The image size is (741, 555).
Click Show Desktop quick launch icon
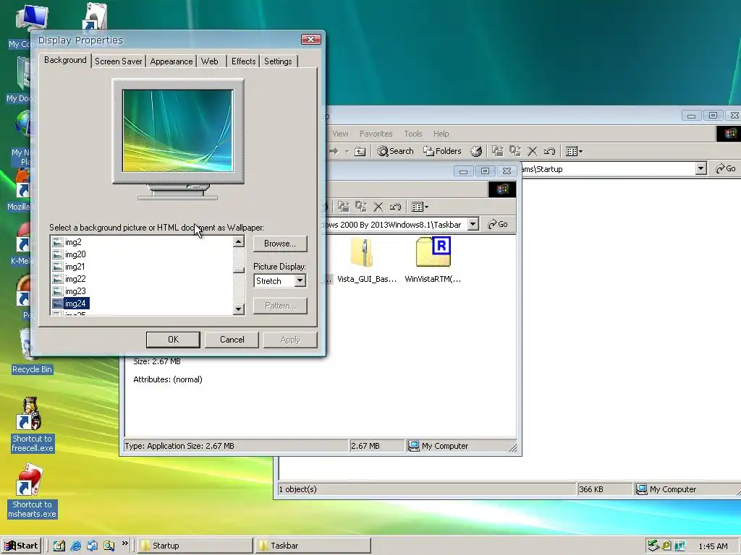point(59,546)
